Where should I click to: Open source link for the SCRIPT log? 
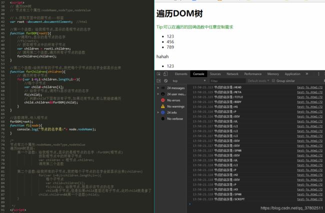[x=309, y=199]
